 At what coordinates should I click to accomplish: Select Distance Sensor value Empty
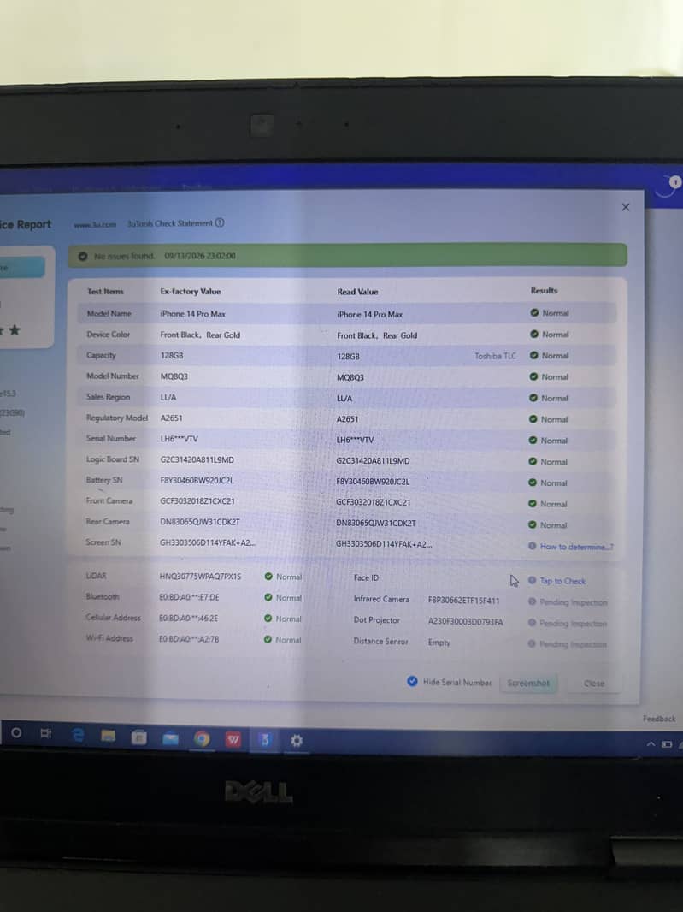coord(439,643)
